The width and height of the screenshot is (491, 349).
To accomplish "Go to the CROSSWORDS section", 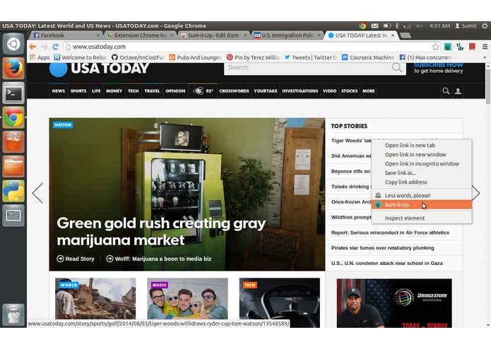I will point(234,90).
